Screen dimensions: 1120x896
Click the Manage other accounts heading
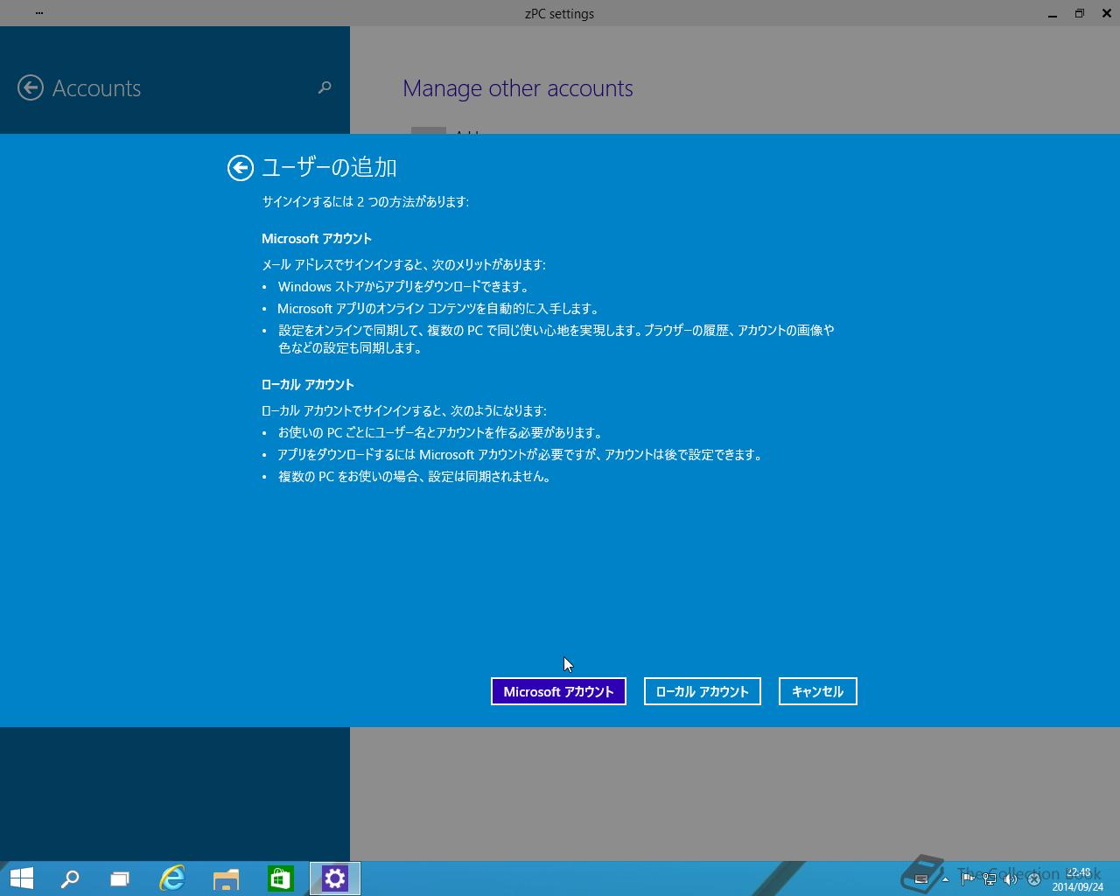(x=518, y=88)
